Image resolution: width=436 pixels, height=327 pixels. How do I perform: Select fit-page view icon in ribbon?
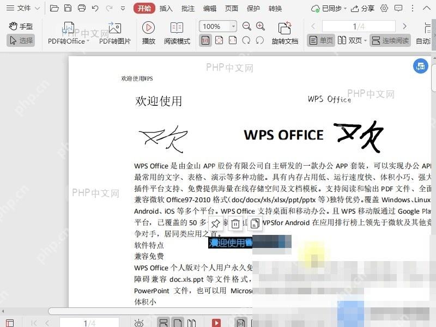point(219,40)
